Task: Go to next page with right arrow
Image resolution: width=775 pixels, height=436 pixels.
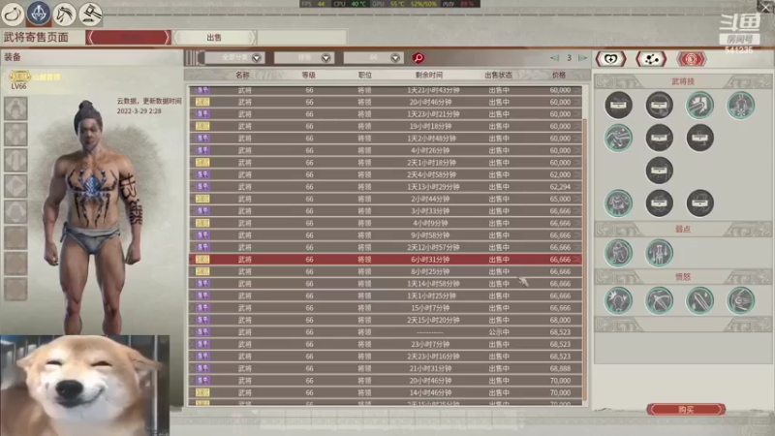Action: tap(583, 58)
